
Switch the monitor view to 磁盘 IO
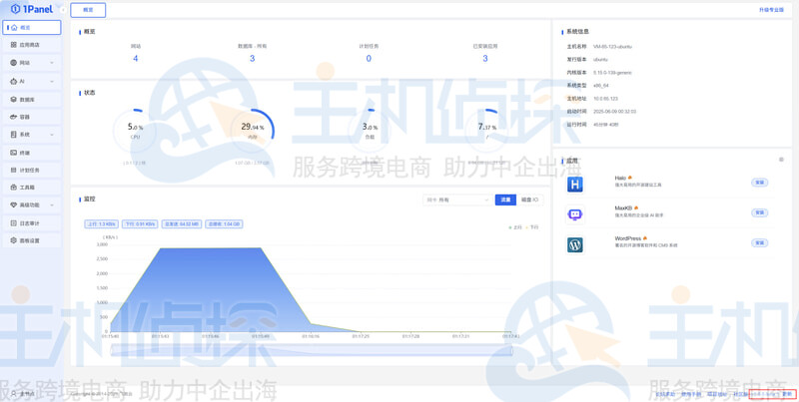tap(529, 200)
